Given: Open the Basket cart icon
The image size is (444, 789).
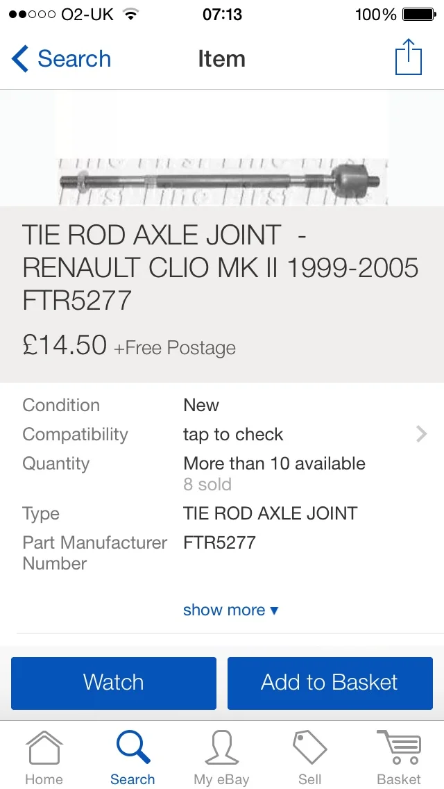Looking at the screenshot, I should 399,748.
